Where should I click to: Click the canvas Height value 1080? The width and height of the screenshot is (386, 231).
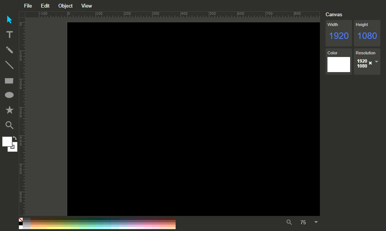tap(367, 36)
